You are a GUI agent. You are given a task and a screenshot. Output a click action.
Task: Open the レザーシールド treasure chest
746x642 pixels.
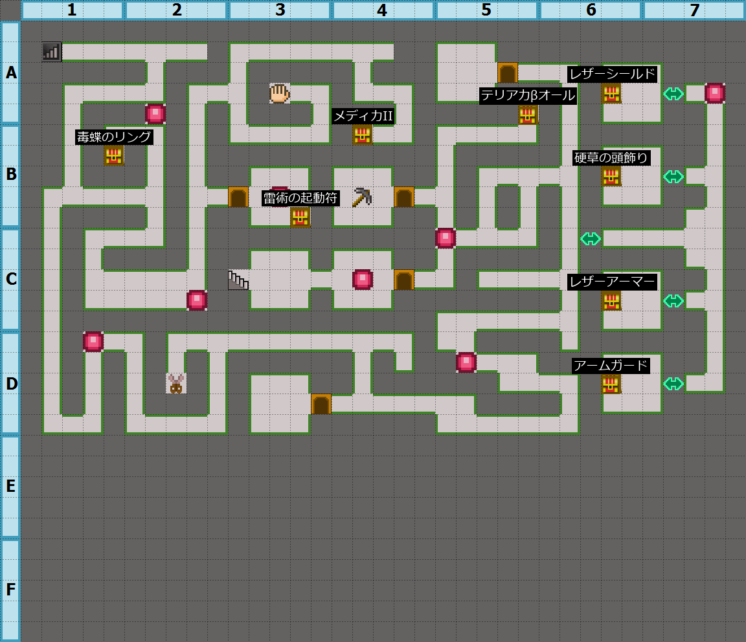pos(611,93)
